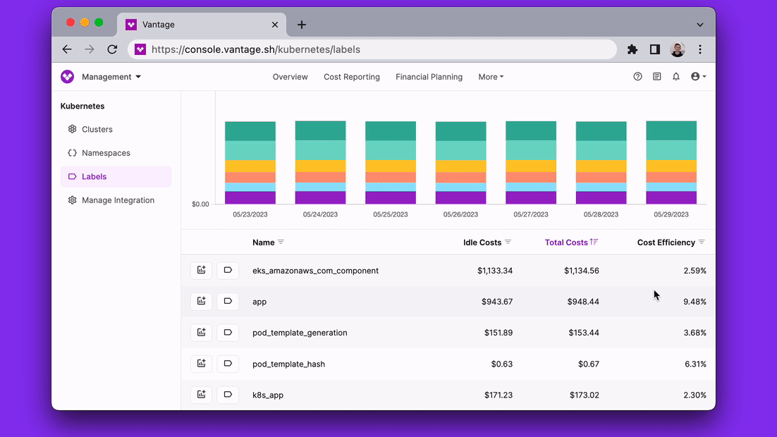The height and width of the screenshot is (437, 777).
Task: Open the Management workspace dropdown
Action: (113, 76)
